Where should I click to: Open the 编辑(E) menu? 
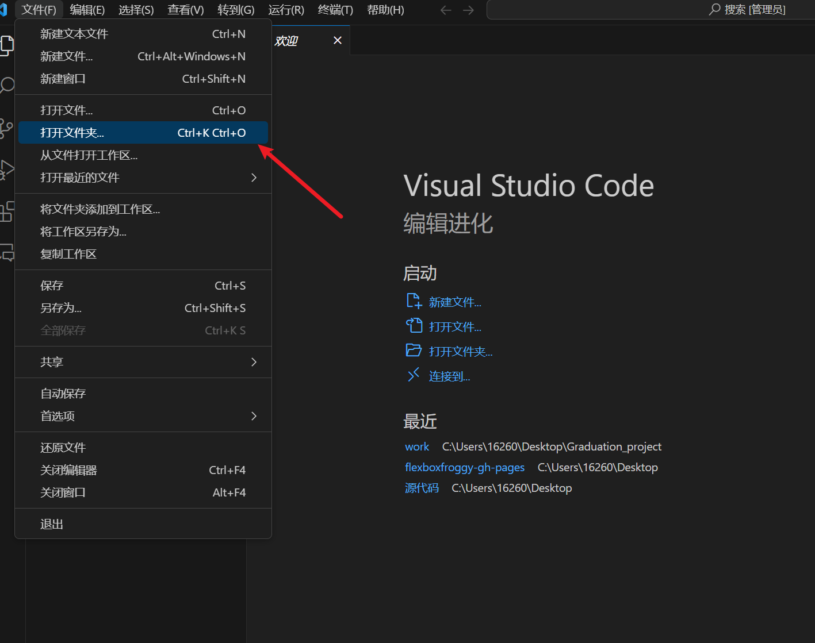87,10
